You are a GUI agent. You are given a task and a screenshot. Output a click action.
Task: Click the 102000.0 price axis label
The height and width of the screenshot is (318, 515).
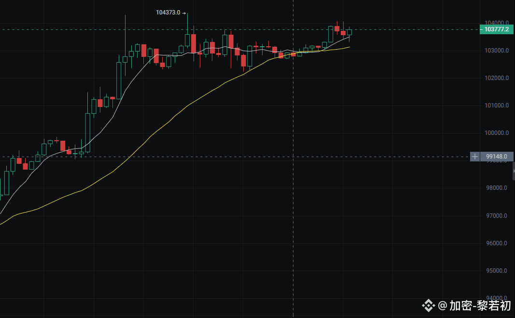(x=497, y=78)
